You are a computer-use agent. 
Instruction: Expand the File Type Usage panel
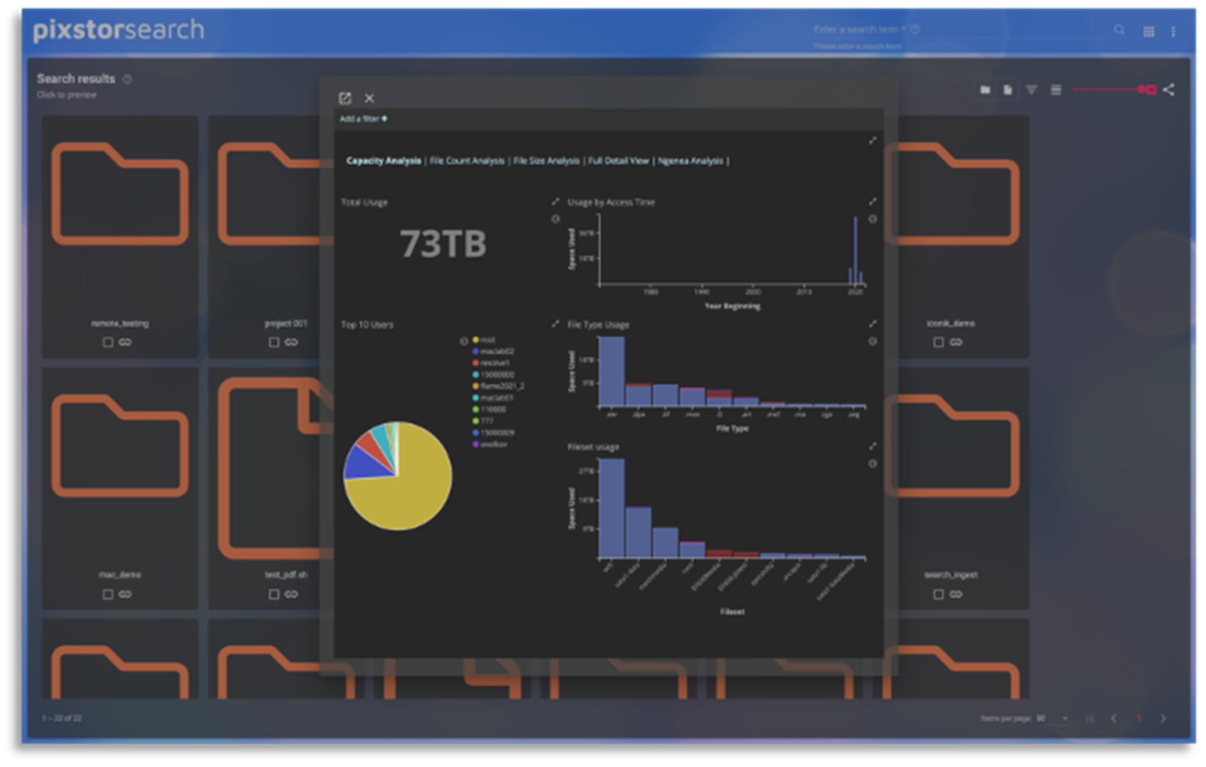872,323
